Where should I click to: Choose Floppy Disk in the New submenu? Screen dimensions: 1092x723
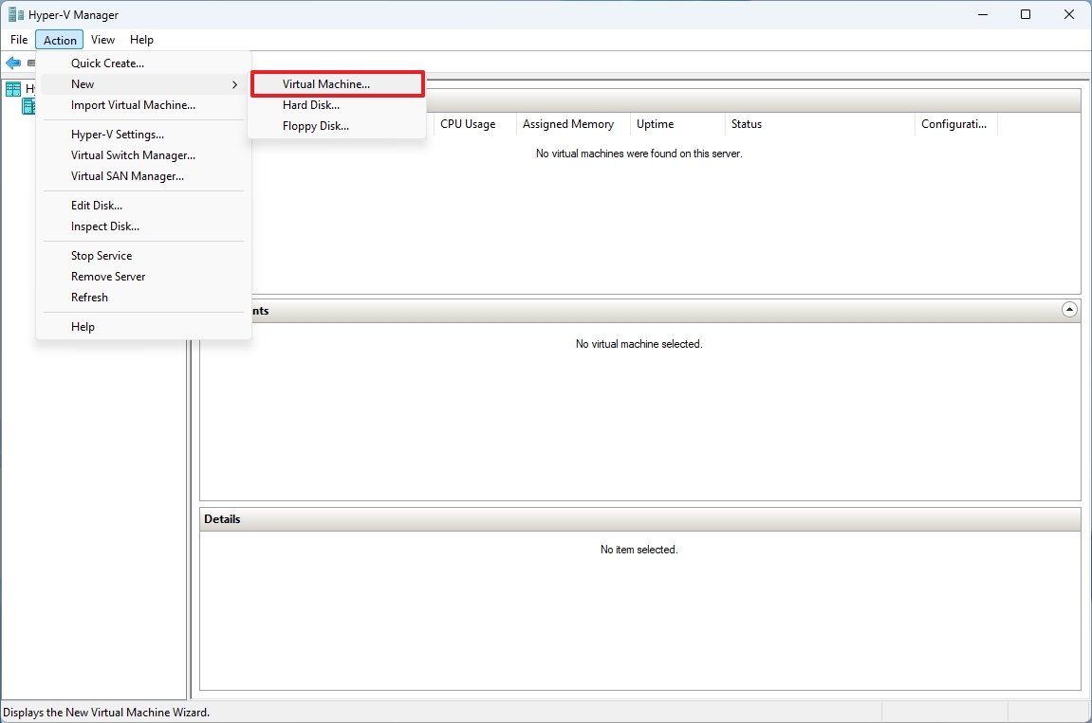314,125
